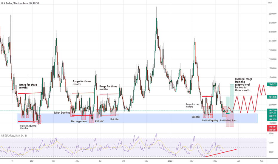Click the 2021 label on the time axis
278x164 pixels.
pyautogui.click(x=32, y=161)
